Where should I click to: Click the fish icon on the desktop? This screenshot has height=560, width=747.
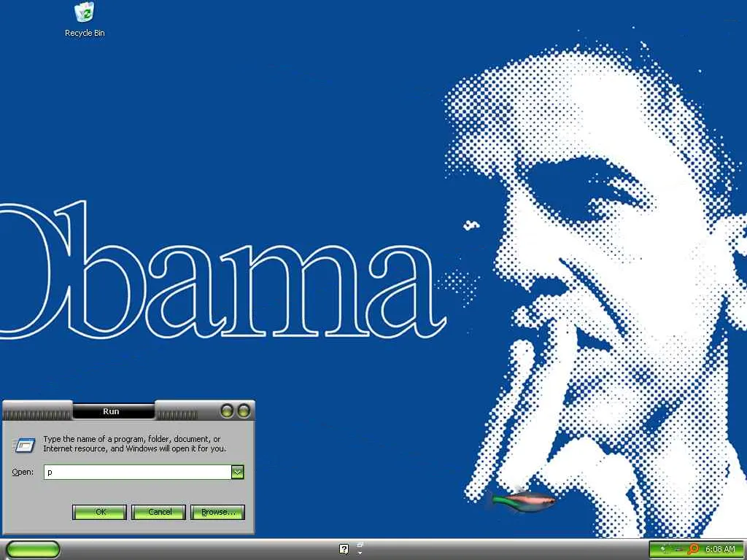click(522, 502)
